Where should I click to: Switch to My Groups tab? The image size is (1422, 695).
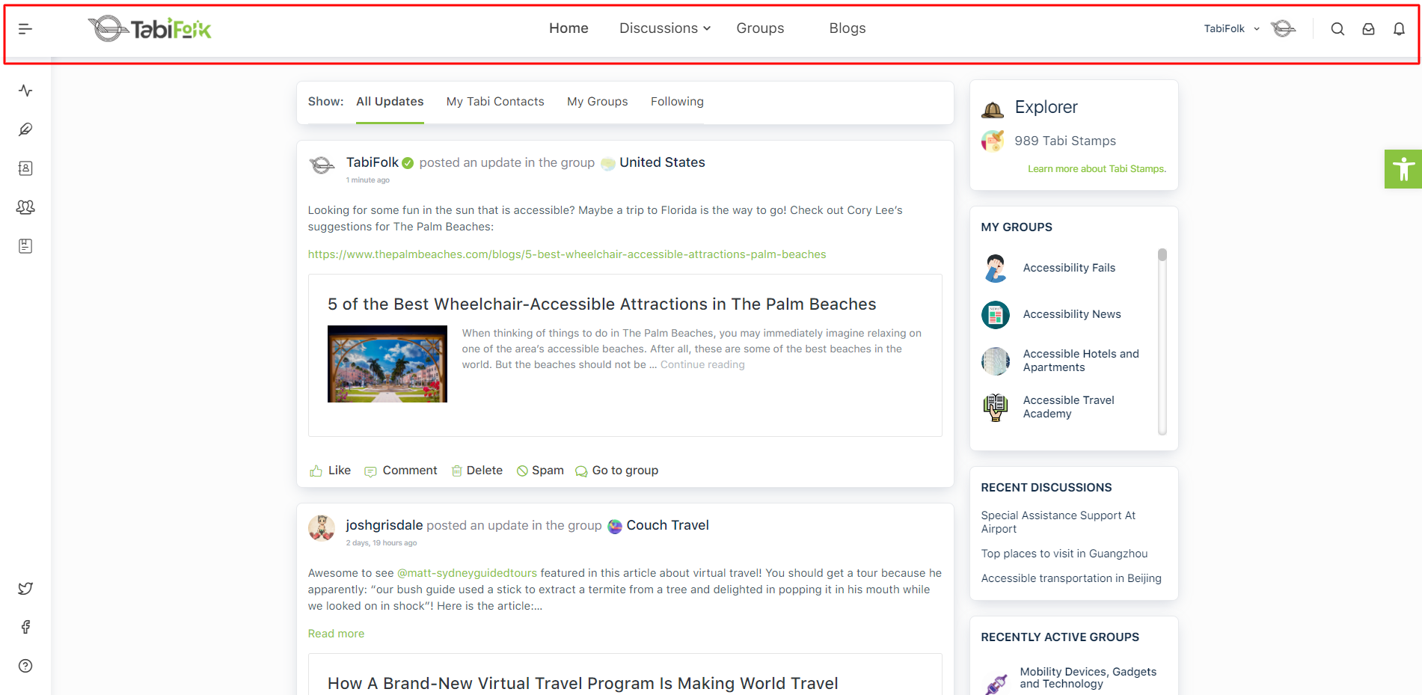(597, 102)
